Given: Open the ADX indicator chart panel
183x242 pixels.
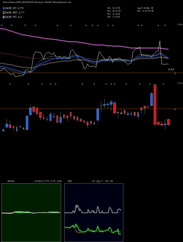Looking at the screenshot, I should coord(94,213).
